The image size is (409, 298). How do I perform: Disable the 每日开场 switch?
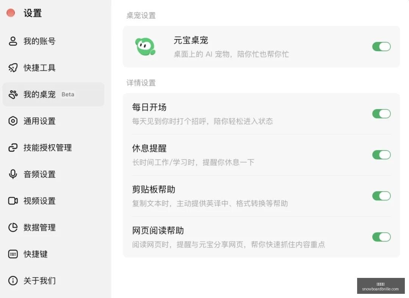[x=381, y=114]
